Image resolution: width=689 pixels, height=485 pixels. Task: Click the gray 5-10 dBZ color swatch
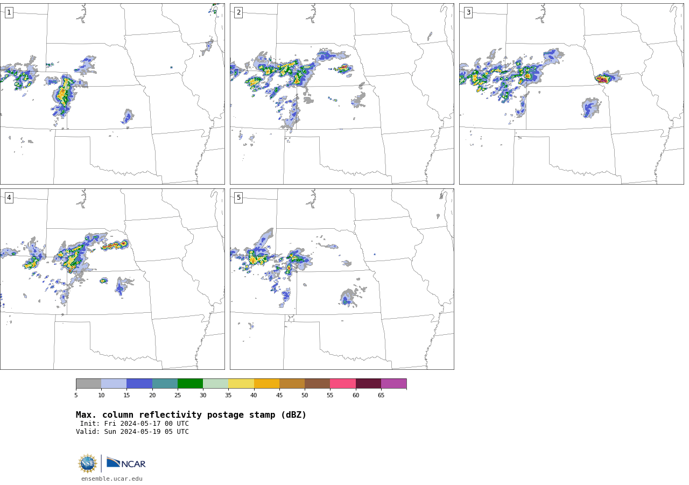click(x=88, y=384)
